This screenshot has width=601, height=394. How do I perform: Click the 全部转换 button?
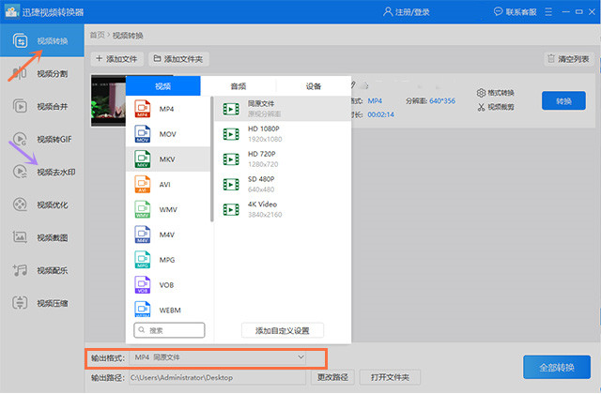coord(557,367)
